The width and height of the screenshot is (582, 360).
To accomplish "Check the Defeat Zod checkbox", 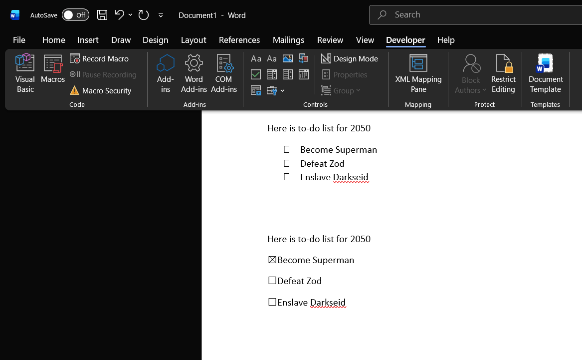I will pos(272,280).
